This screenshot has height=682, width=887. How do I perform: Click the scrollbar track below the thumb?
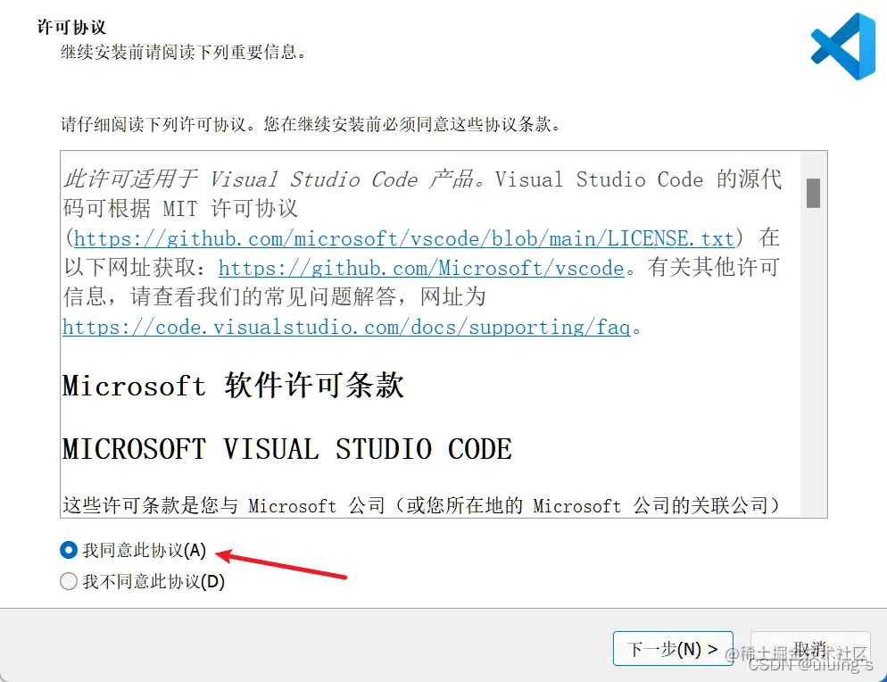pyautogui.click(x=814, y=362)
